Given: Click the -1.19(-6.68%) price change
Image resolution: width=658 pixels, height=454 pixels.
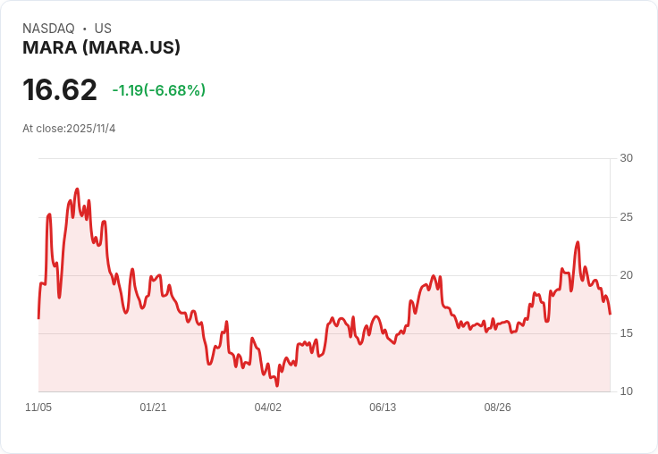Looking at the screenshot, I should (158, 90).
